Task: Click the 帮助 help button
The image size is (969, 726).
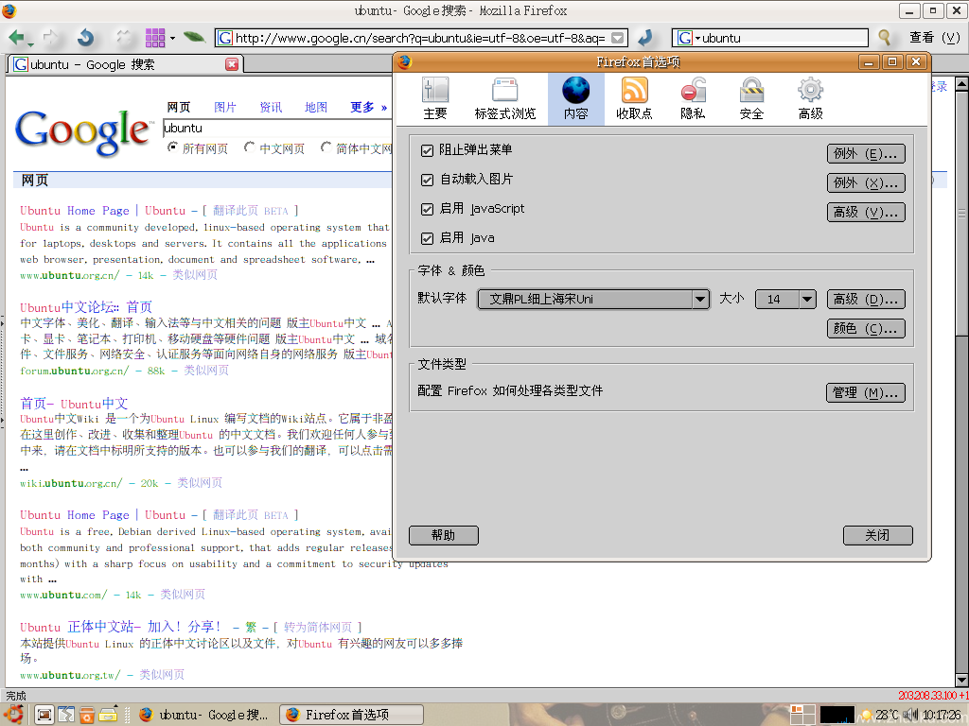Action: [x=443, y=535]
